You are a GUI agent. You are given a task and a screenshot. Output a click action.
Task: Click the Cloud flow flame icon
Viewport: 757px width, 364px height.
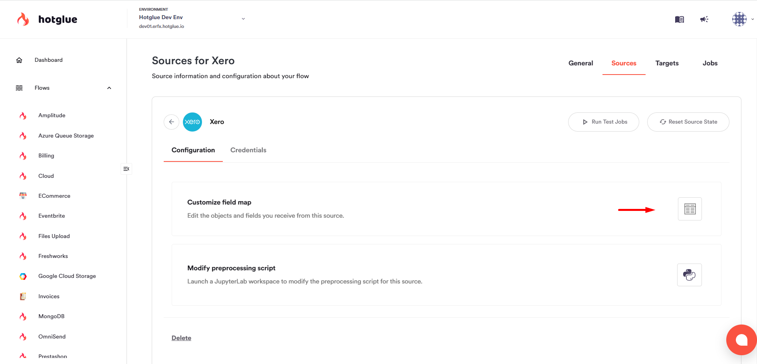coord(23,176)
